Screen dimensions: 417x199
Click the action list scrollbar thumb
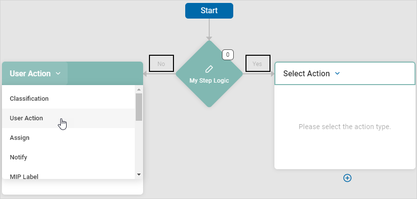[x=139, y=107]
